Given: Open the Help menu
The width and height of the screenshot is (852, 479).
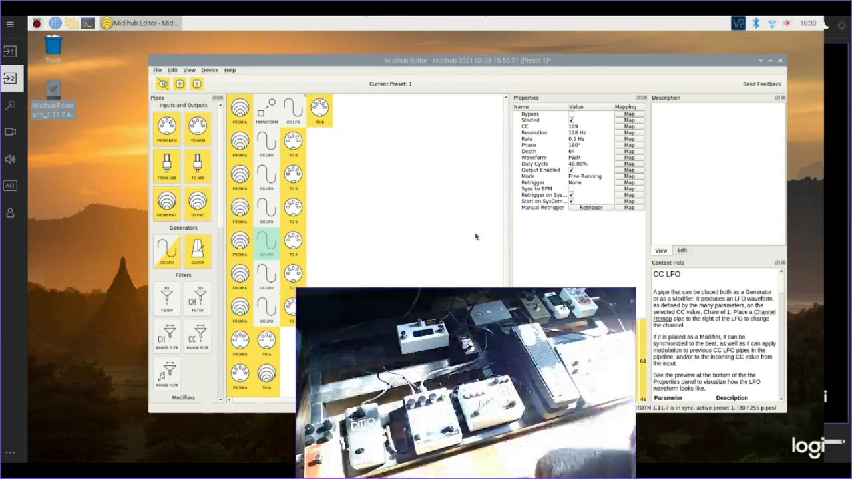Looking at the screenshot, I should point(230,70).
